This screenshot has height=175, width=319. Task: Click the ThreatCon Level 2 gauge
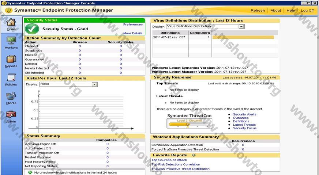[189, 123]
